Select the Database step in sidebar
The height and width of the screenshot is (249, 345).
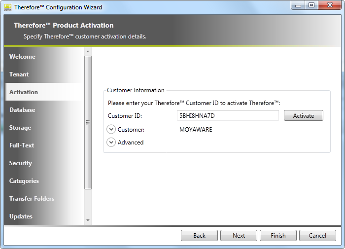pos(22,110)
